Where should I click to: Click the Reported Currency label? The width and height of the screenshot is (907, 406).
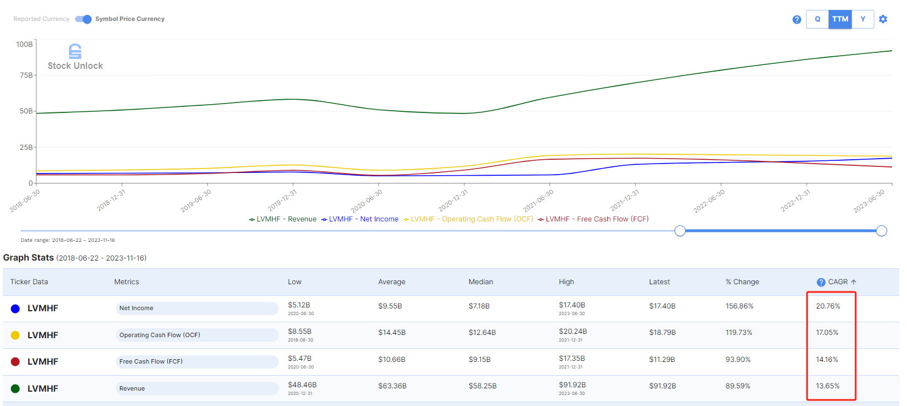41,19
